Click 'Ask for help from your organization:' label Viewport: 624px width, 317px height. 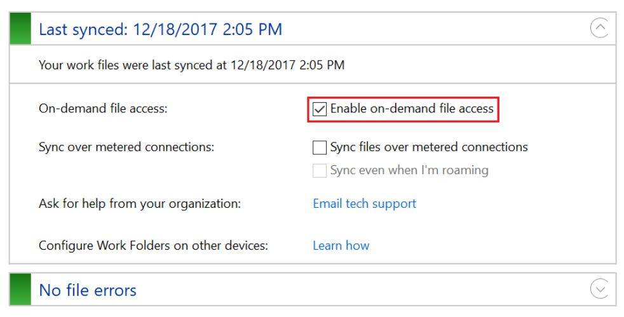140,204
